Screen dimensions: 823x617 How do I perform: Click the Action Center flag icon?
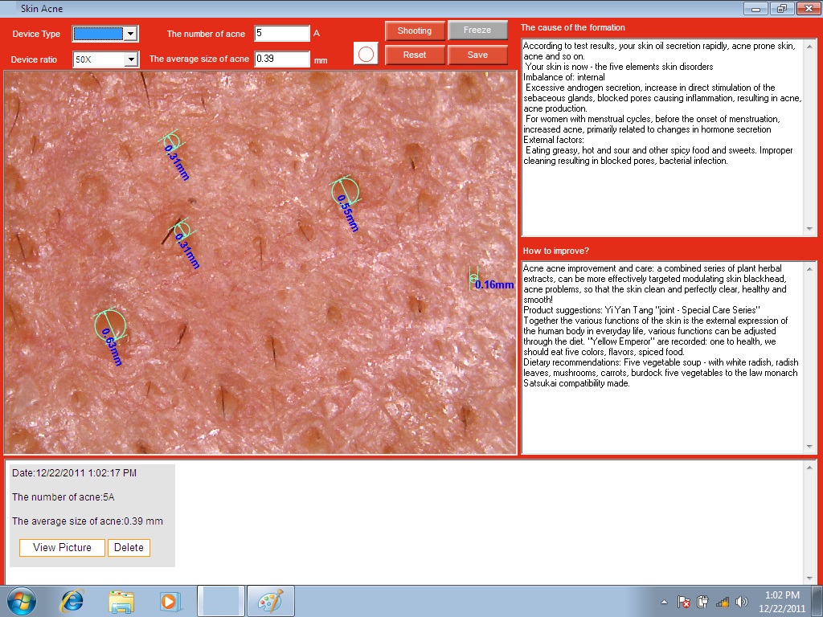pos(684,602)
